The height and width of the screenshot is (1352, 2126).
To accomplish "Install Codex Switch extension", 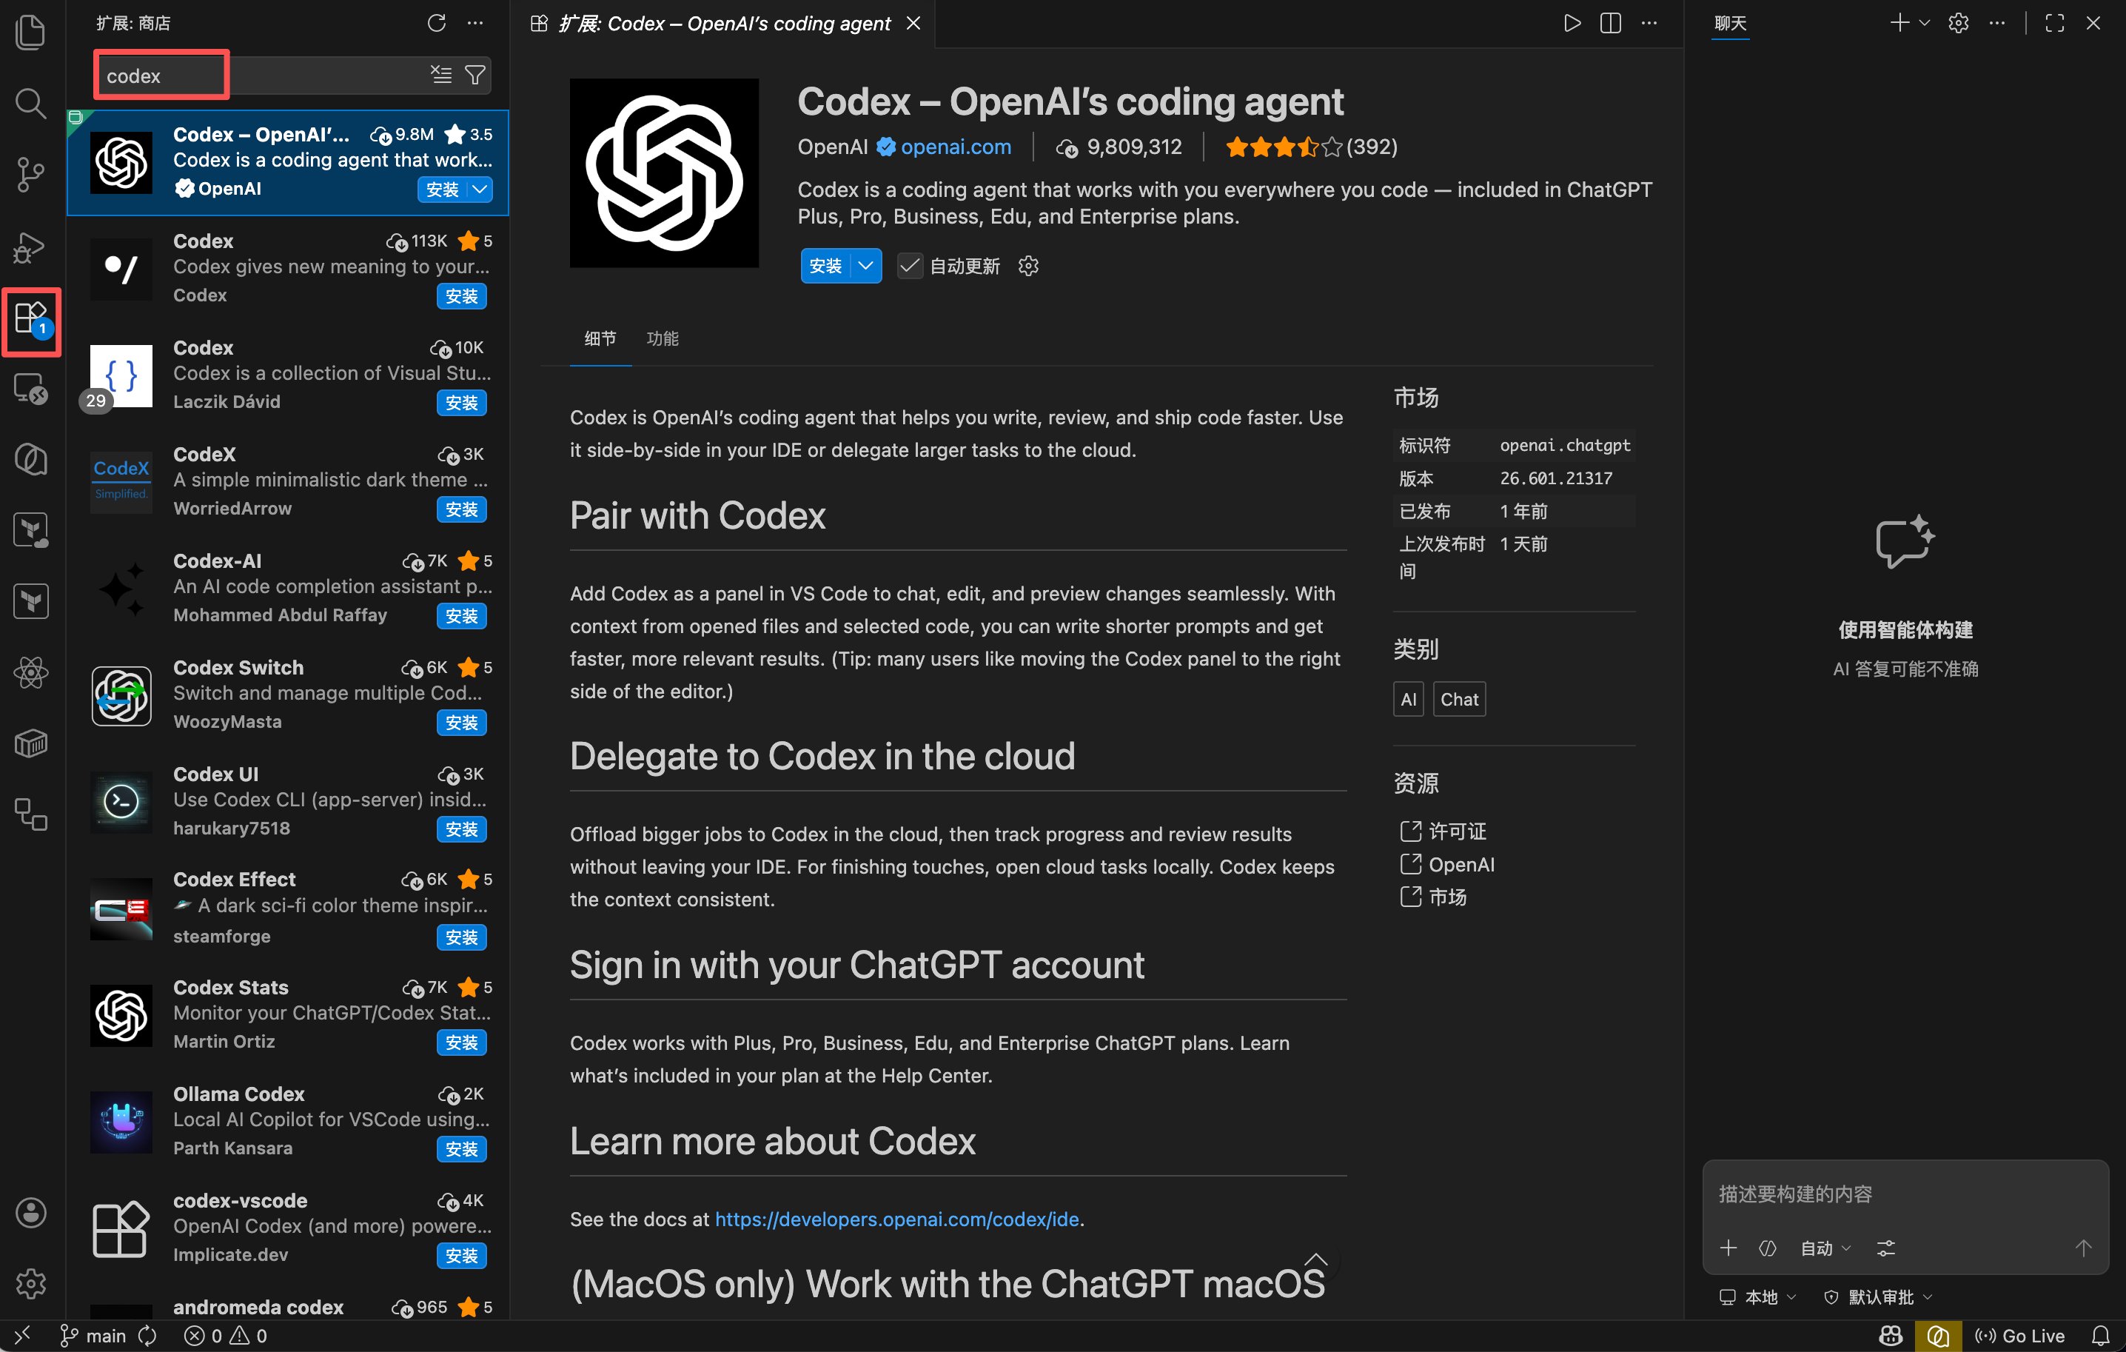I will pyautogui.click(x=461, y=723).
